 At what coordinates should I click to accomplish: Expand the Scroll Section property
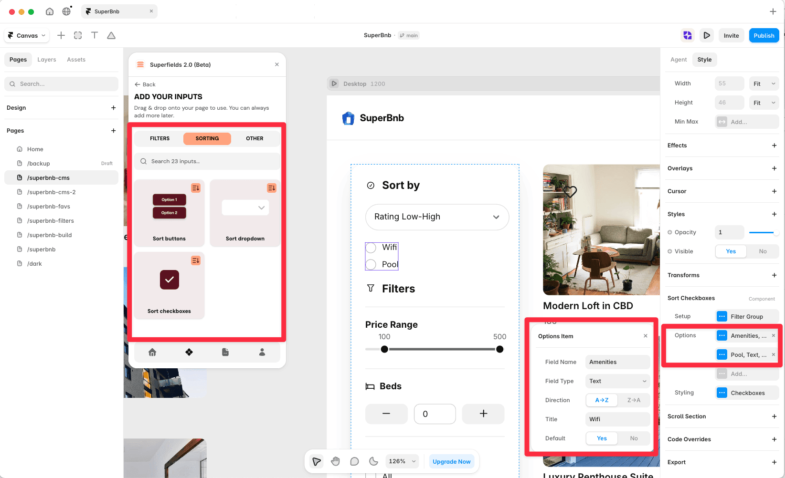coord(774,416)
